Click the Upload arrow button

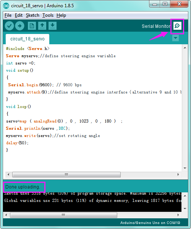tap(20, 26)
